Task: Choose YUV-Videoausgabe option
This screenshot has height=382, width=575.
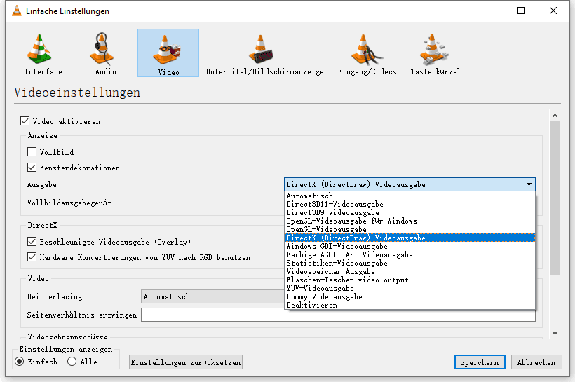Action: pyautogui.click(x=410, y=289)
